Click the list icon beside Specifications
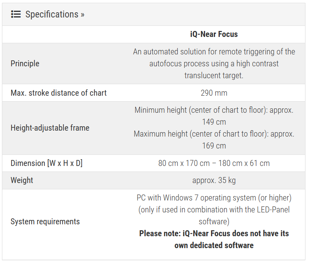 [x=15, y=14]
